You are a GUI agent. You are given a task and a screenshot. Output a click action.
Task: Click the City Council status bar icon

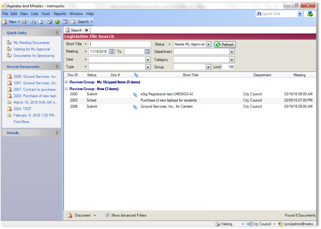(249, 224)
